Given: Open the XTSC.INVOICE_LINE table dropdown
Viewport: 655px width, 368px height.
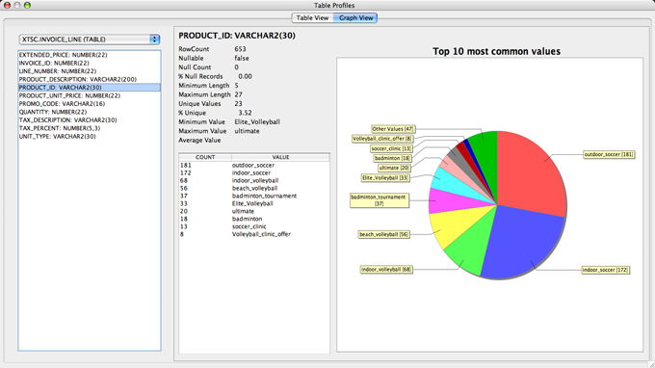Looking at the screenshot, I should [89, 39].
